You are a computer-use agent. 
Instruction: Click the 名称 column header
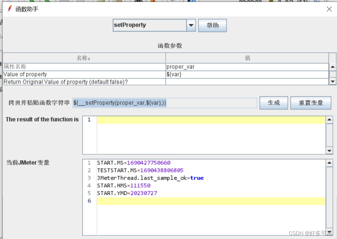pos(84,58)
